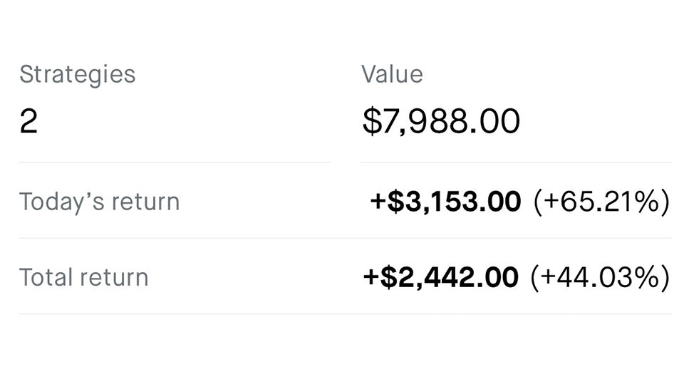Screen dimensions: 684x384
Task: Click the (+44.03%) total return percentage
Action: pyautogui.click(x=600, y=278)
